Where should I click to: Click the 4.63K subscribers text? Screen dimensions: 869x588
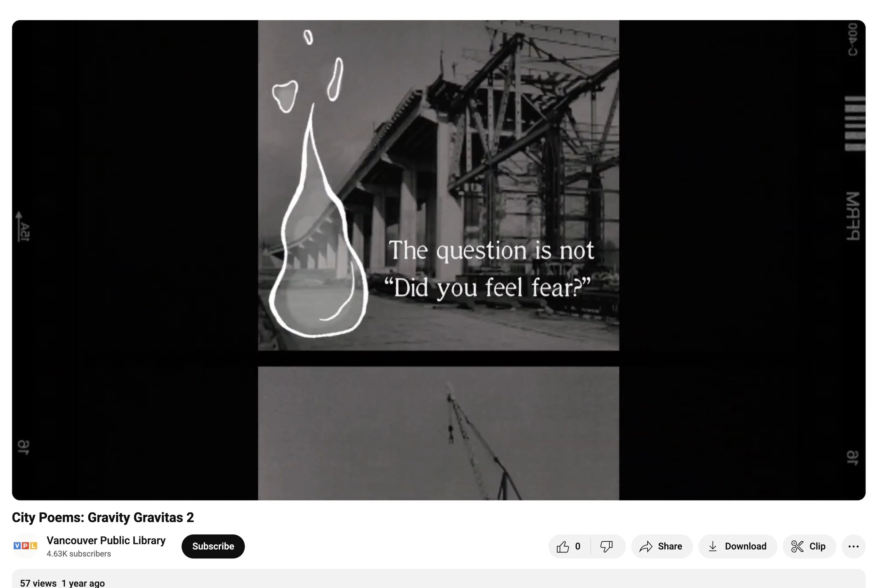[x=79, y=554]
